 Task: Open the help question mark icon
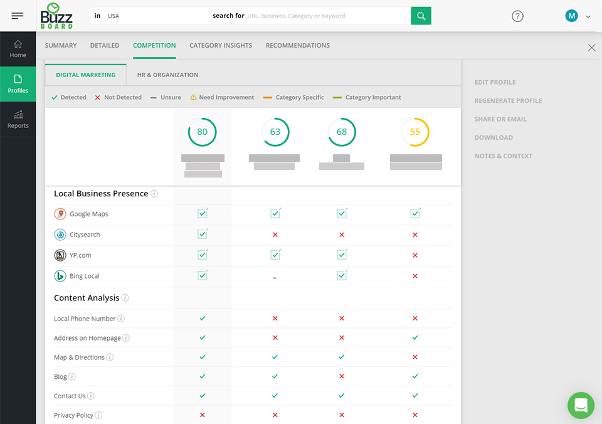517,16
